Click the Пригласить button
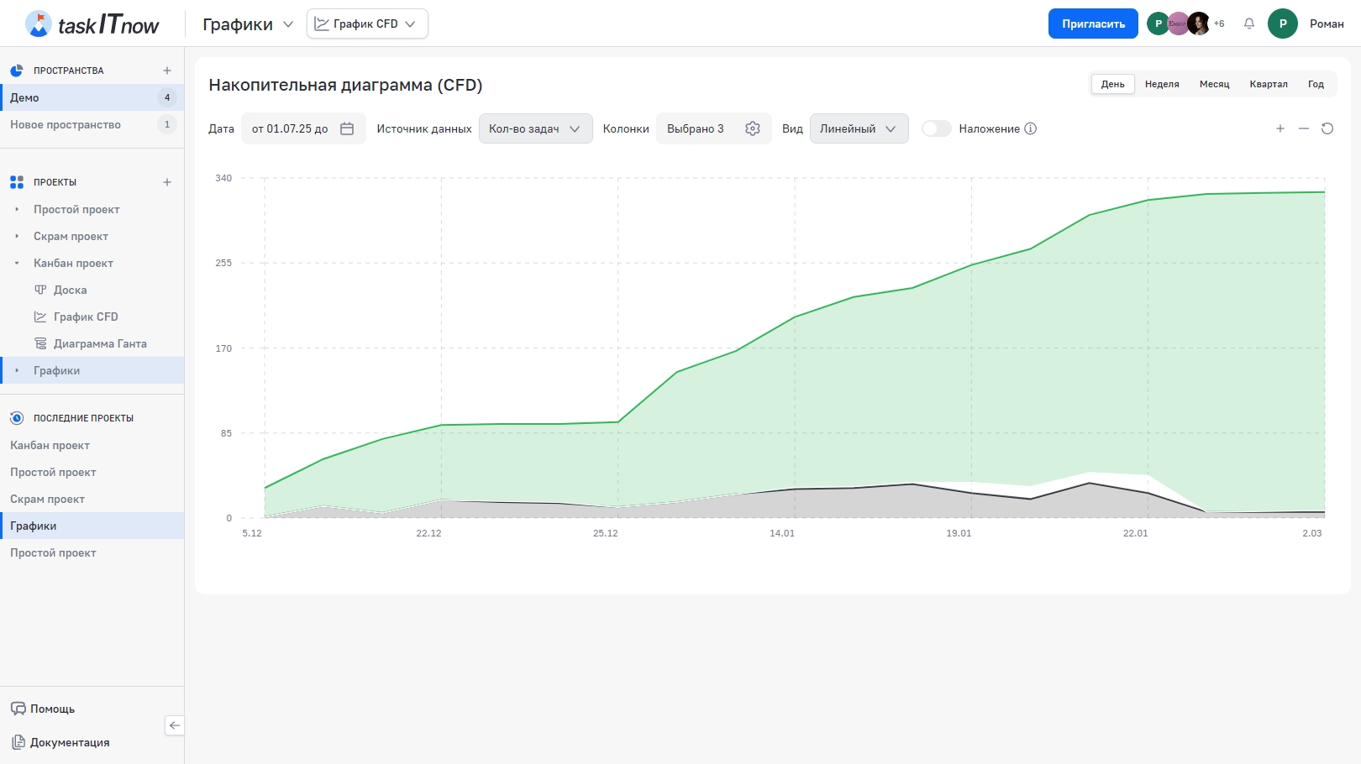This screenshot has height=764, width=1361. 1093,24
